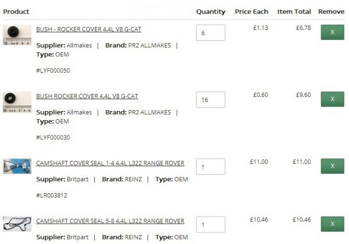Remove the camshaft cover seal 5-8 item
The height and width of the screenshot is (244, 349).
click(x=333, y=224)
